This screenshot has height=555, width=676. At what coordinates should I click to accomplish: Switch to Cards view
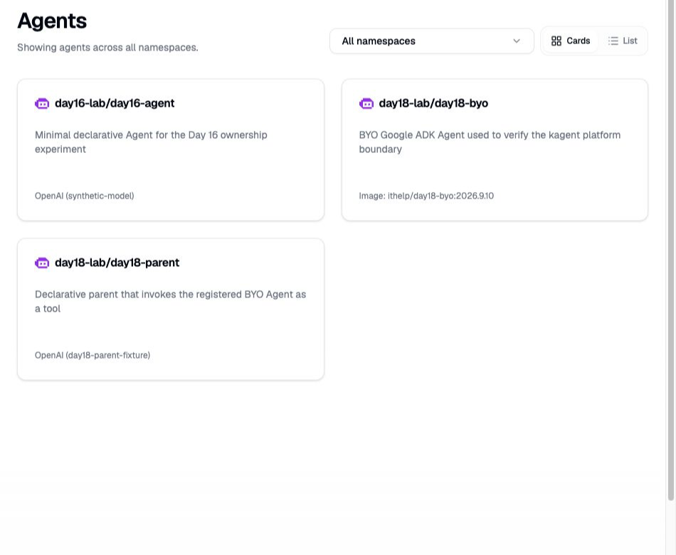coord(571,41)
